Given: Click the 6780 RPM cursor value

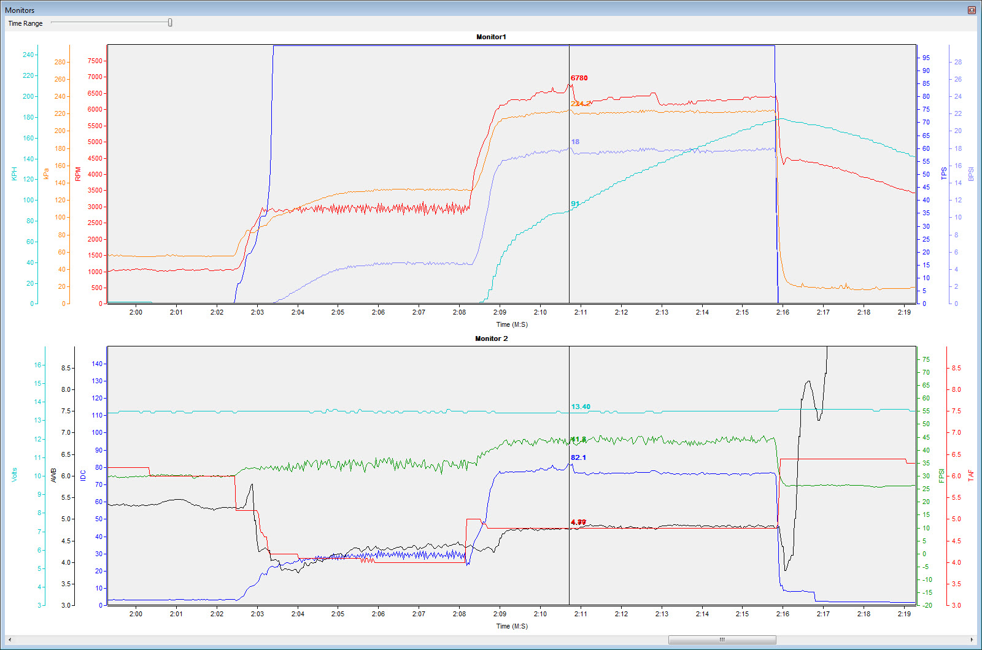Looking at the screenshot, I should [x=579, y=78].
